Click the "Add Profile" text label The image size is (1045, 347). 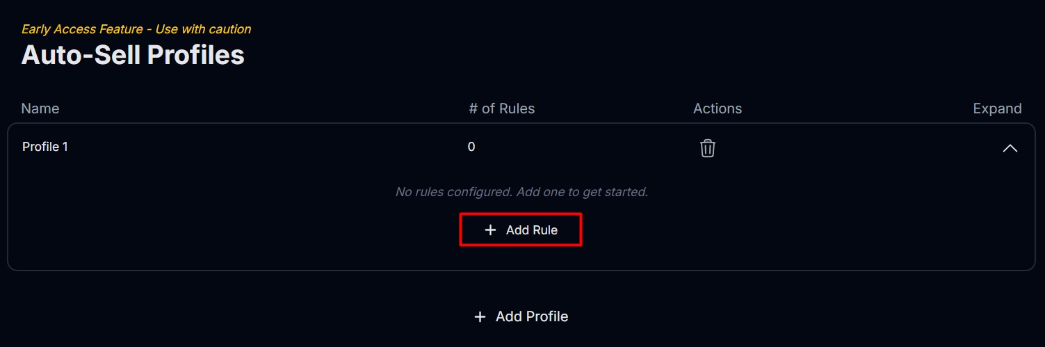(x=532, y=317)
